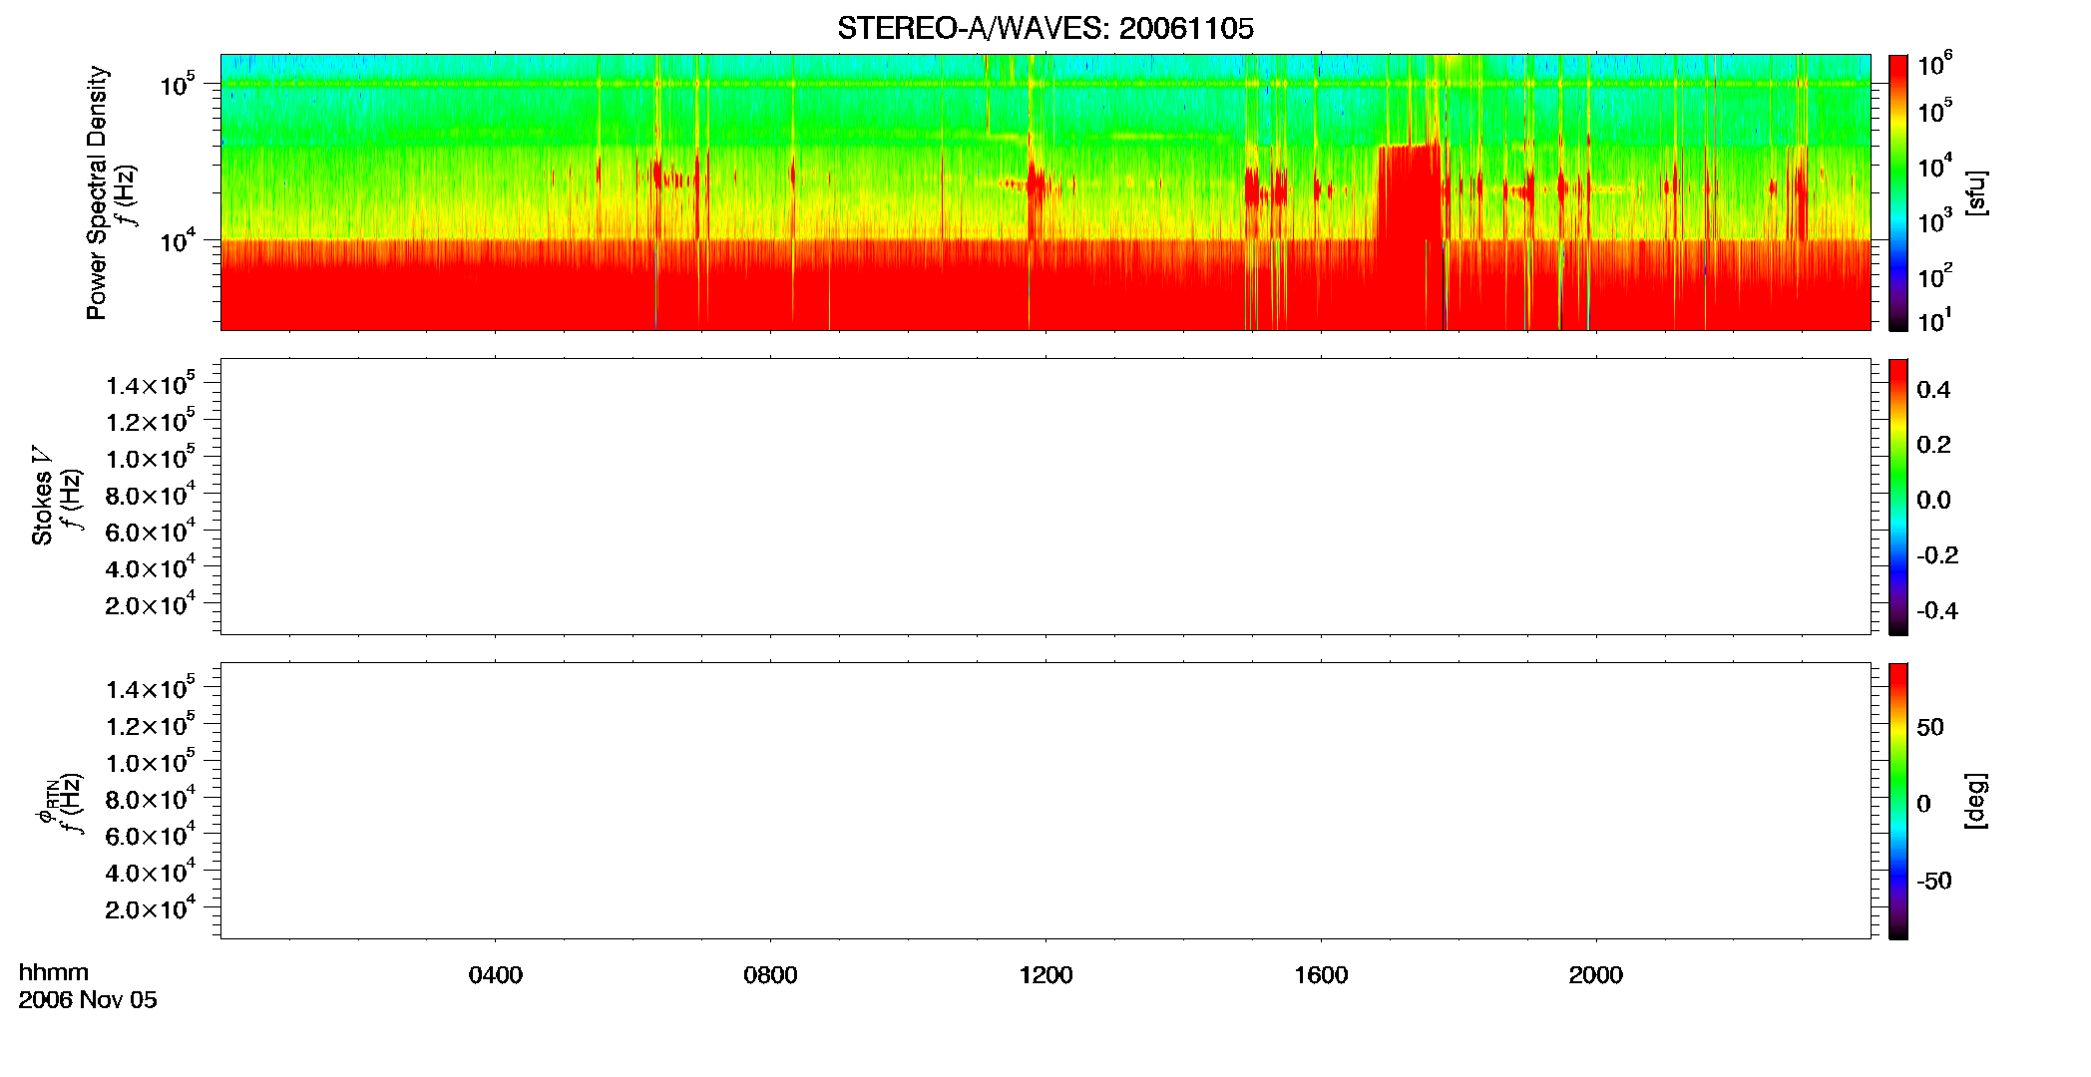Image resolution: width=2091 pixels, height=1077 pixels.
Task: Select the 1600 time axis label
Action: [1321, 975]
